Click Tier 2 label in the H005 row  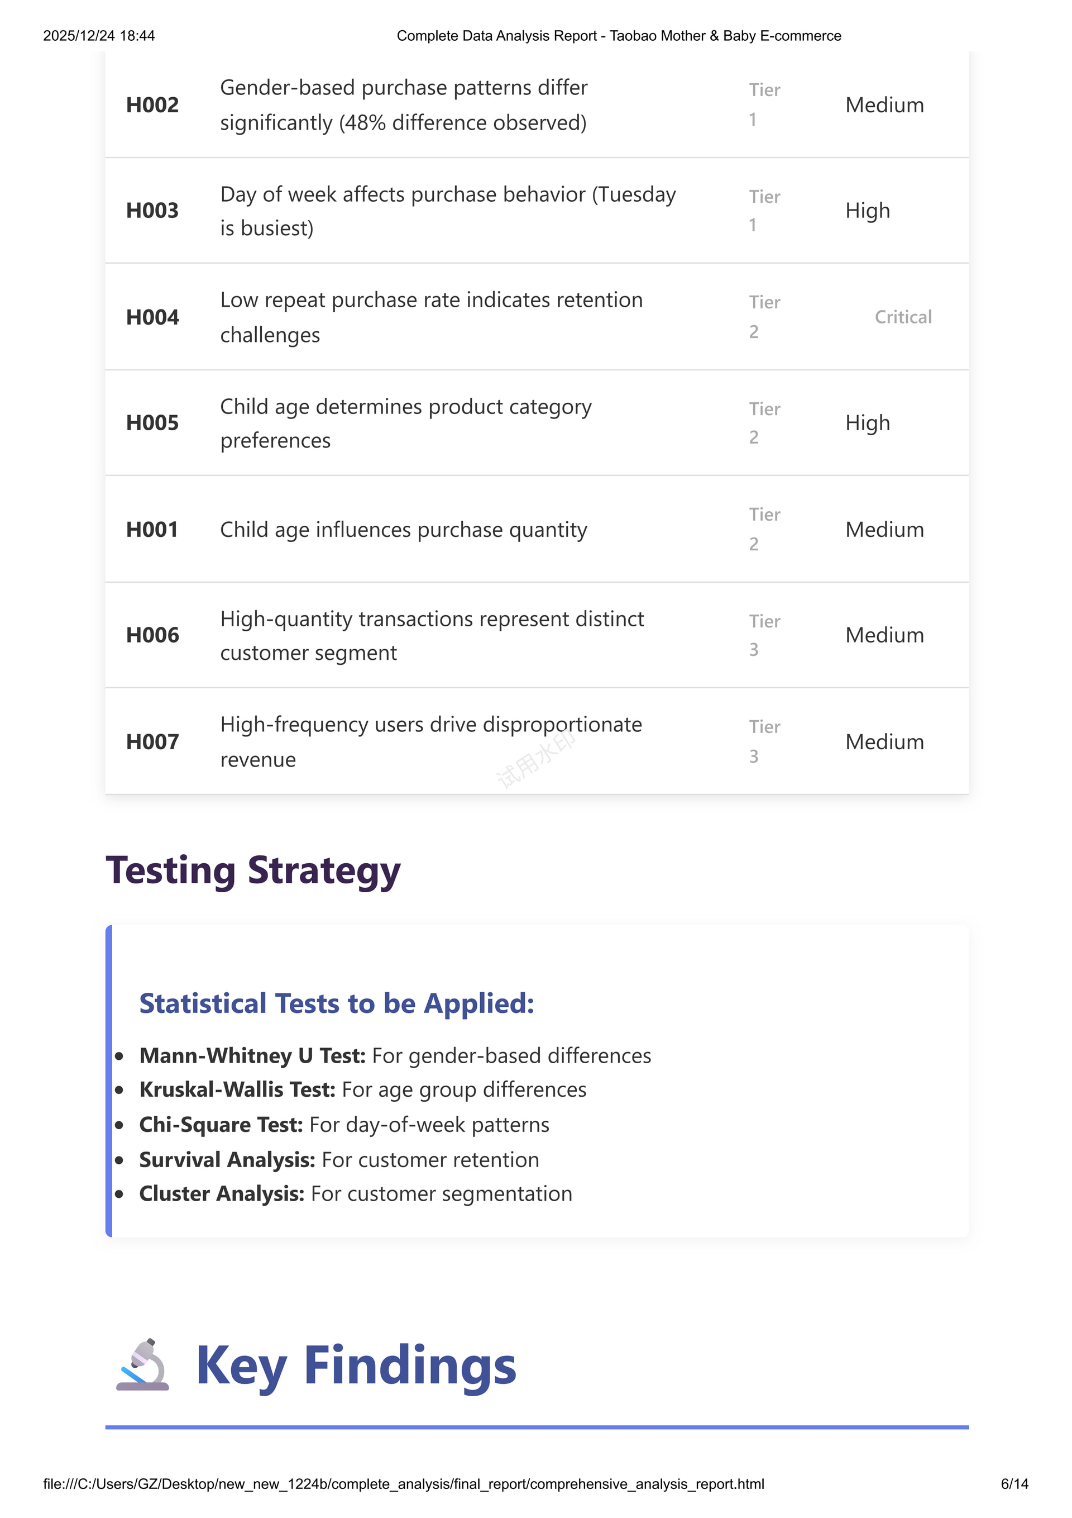(765, 422)
